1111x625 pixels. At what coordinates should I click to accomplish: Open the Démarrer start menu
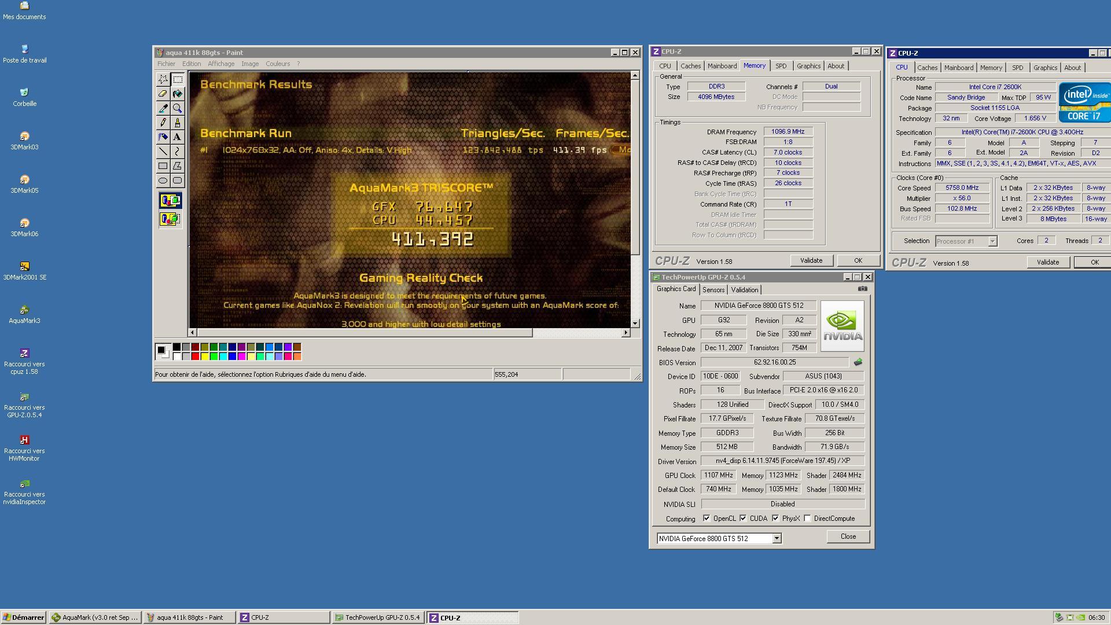pos(23,617)
